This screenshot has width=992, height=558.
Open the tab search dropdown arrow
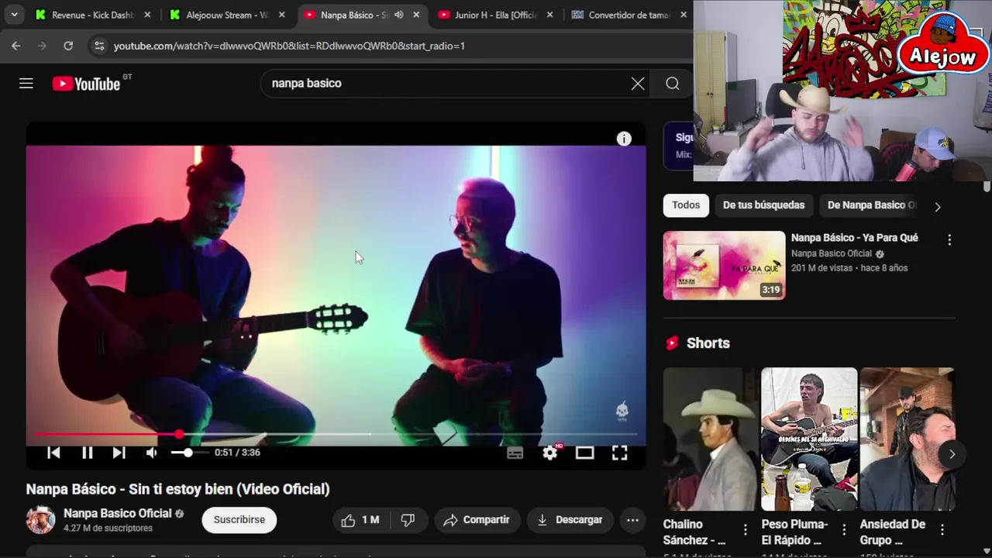(x=14, y=15)
